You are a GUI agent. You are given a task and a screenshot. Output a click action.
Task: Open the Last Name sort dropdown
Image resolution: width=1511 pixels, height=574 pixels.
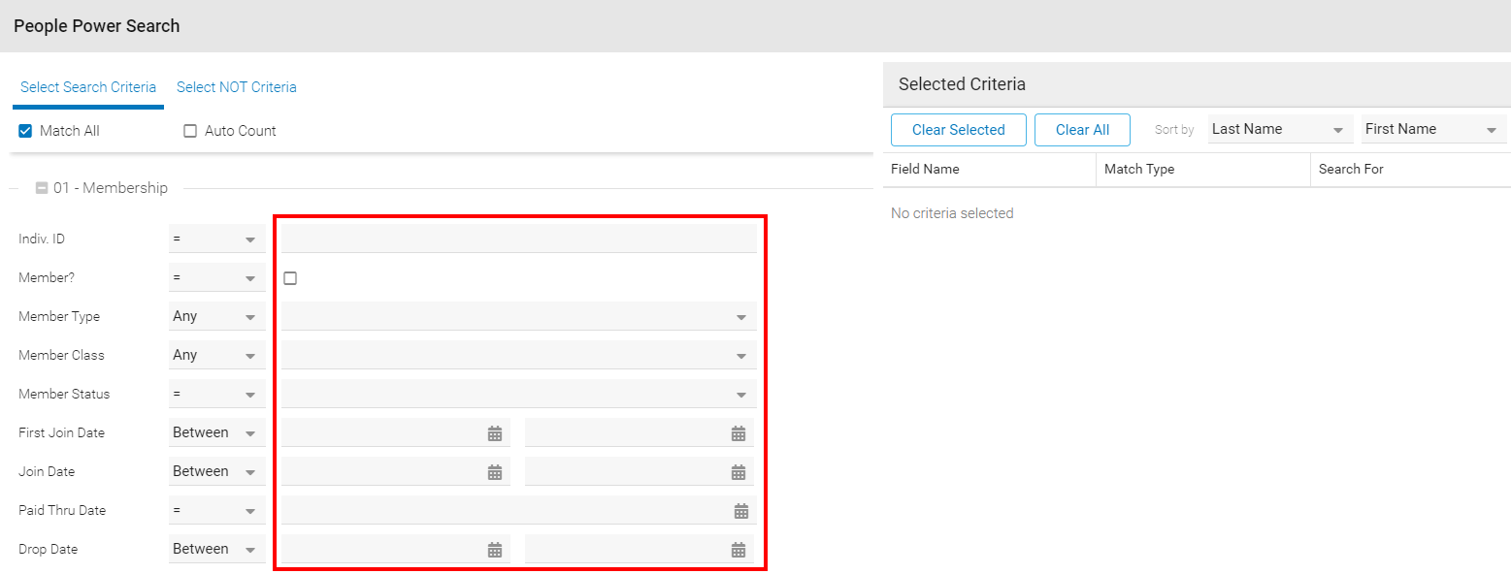[1281, 129]
